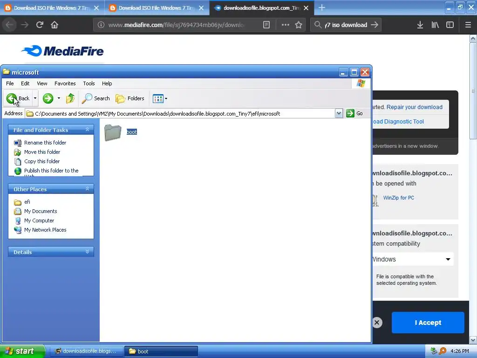Open the Edit menu

tap(25, 83)
